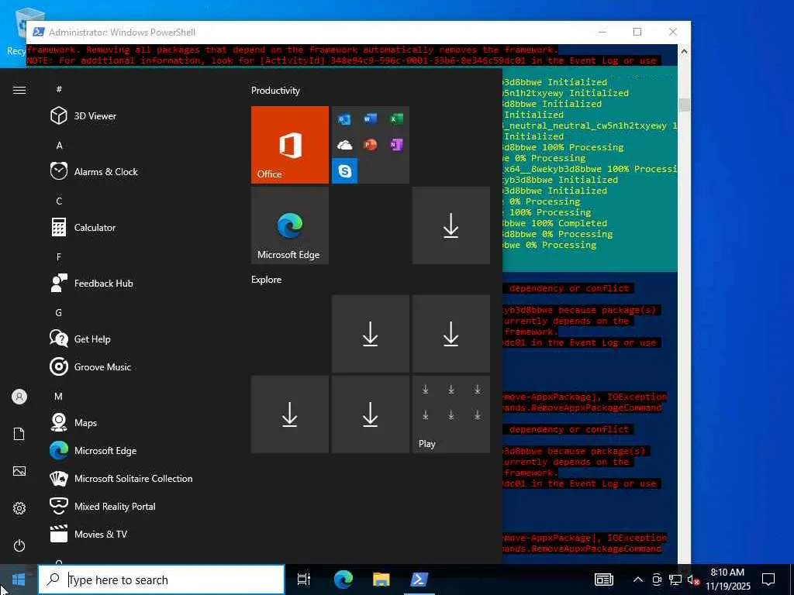The height and width of the screenshot is (595, 794).
Task: Click the letter A header in app list
Action: [59, 145]
